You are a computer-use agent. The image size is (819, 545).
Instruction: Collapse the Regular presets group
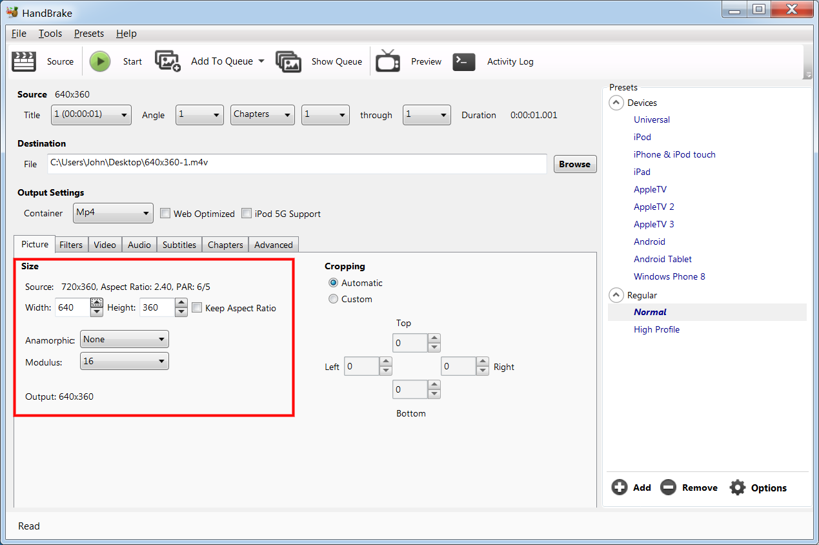616,295
